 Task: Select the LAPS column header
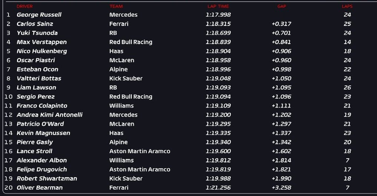coord(347,6)
